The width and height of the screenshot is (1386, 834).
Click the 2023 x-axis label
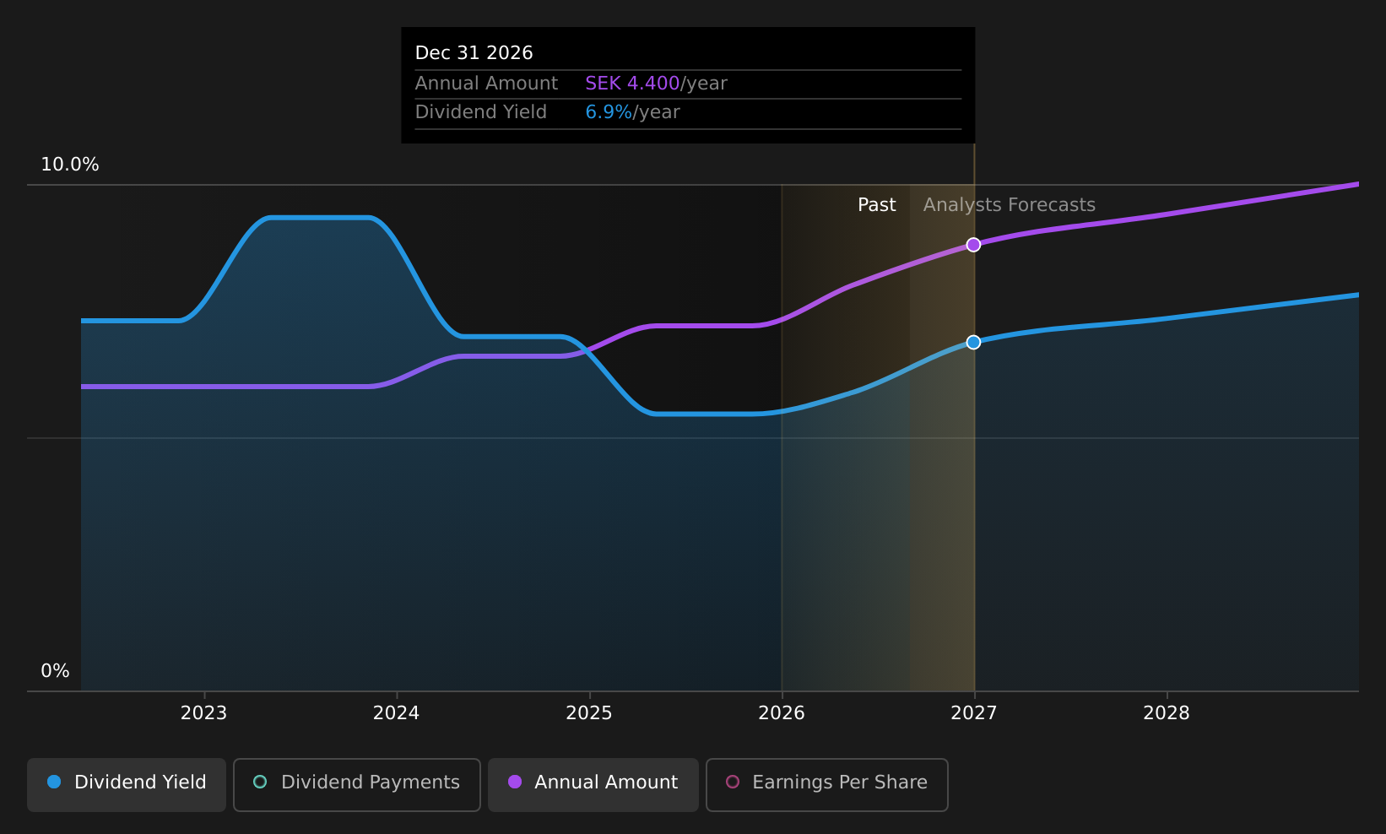coord(204,713)
